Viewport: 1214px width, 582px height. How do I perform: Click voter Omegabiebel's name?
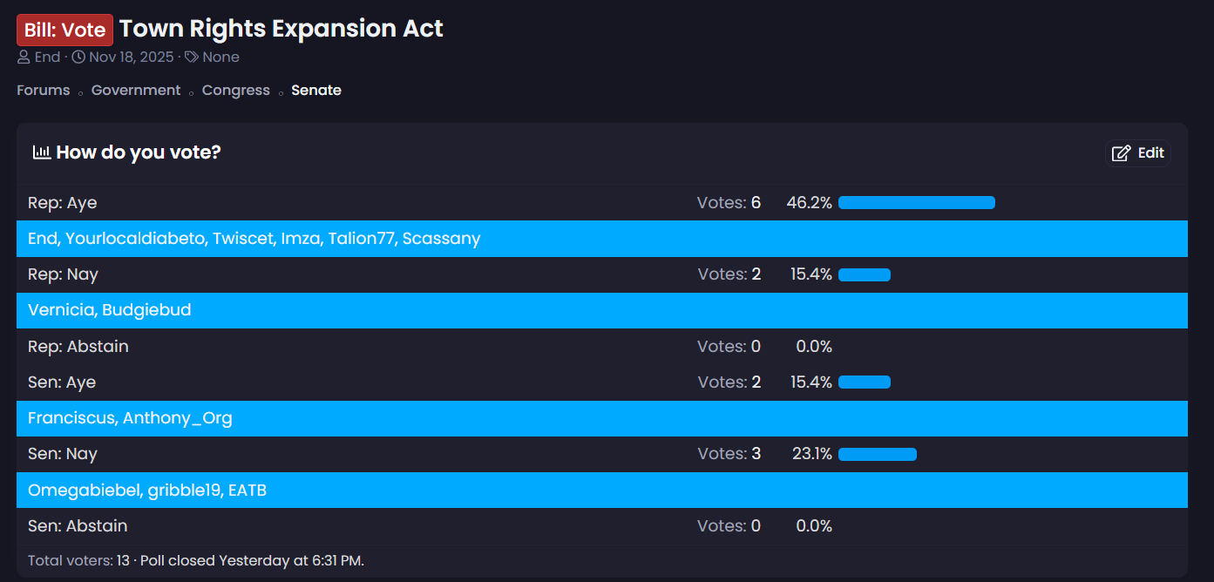[83, 491]
